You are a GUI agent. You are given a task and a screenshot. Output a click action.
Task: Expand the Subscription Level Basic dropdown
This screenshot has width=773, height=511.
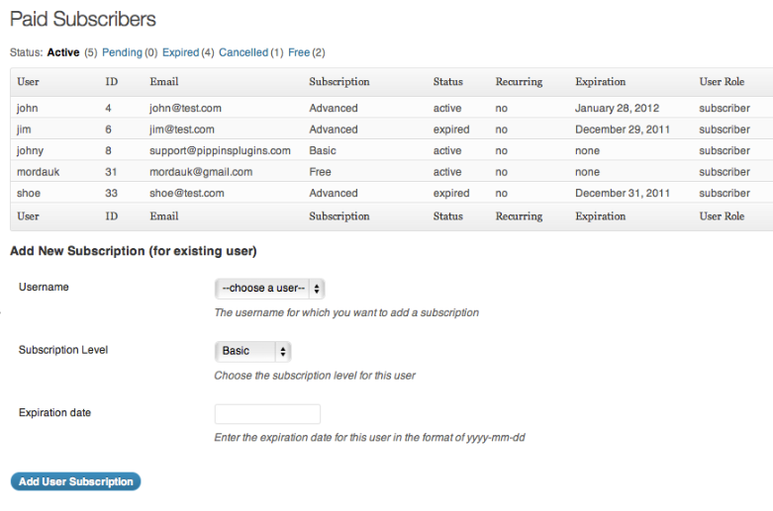pos(253,352)
